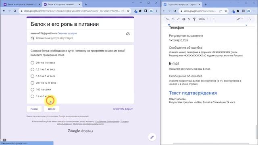Click the "E-mail" heading in Docs
The height and width of the screenshot is (145, 258).
174,64
